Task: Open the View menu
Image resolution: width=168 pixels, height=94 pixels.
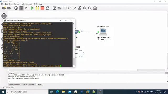Action: [11, 4]
